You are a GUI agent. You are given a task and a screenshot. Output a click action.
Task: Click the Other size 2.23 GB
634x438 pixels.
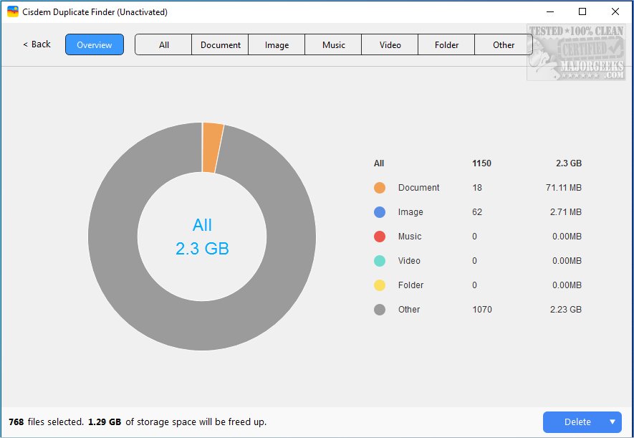point(566,310)
